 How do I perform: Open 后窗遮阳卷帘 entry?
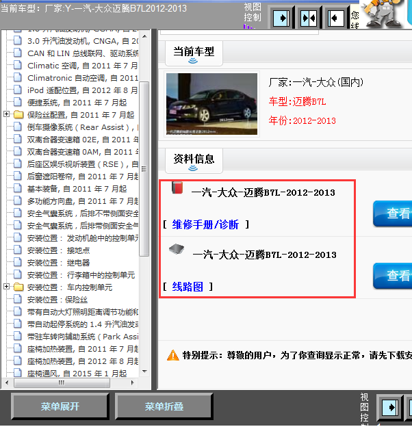pos(83,177)
